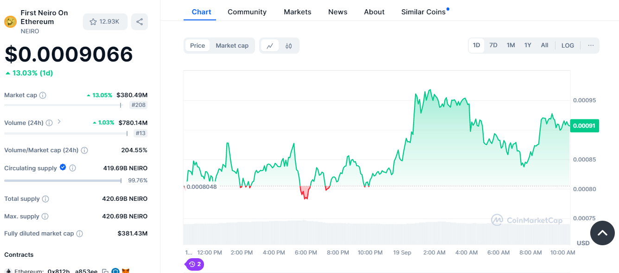Open the purple history events marker
Screen dimensions: 619x273
195,264
